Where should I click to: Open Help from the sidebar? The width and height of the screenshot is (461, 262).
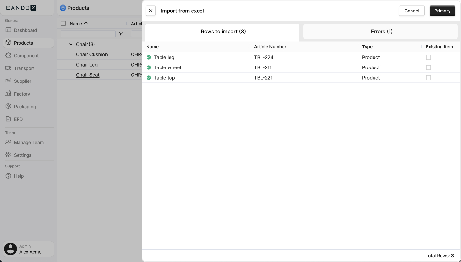click(19, 176)
